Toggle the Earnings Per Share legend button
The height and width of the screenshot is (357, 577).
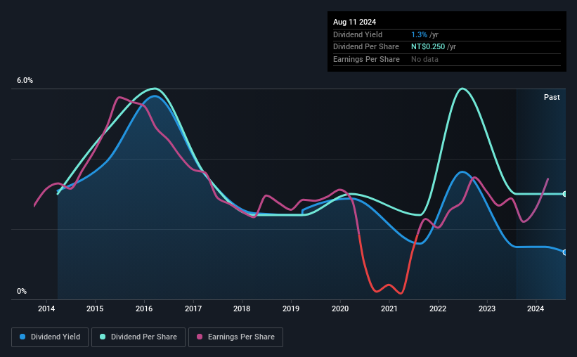click(235, 337)
